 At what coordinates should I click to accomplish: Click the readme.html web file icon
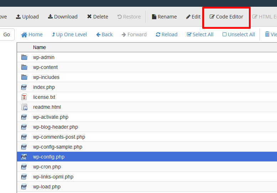tap(24, 107)
